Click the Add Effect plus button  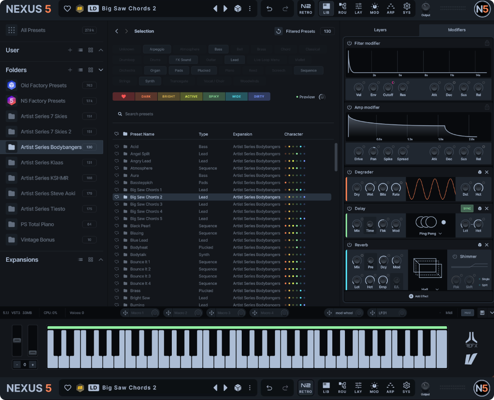click(411, 296)
